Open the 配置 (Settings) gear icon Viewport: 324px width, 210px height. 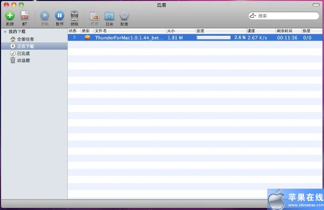124,16
